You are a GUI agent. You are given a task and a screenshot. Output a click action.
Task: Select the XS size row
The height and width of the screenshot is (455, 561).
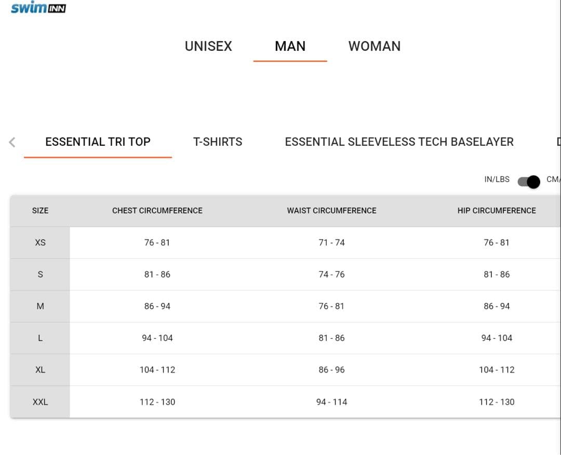click(40, 242)
